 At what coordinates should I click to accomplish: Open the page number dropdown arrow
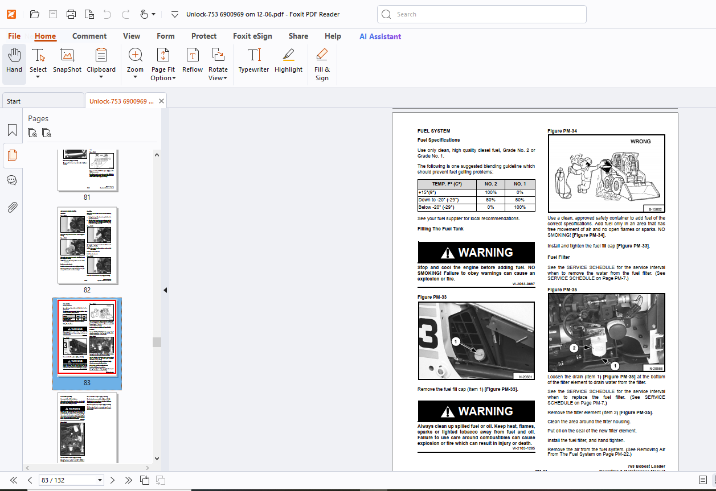click(100, 480)
